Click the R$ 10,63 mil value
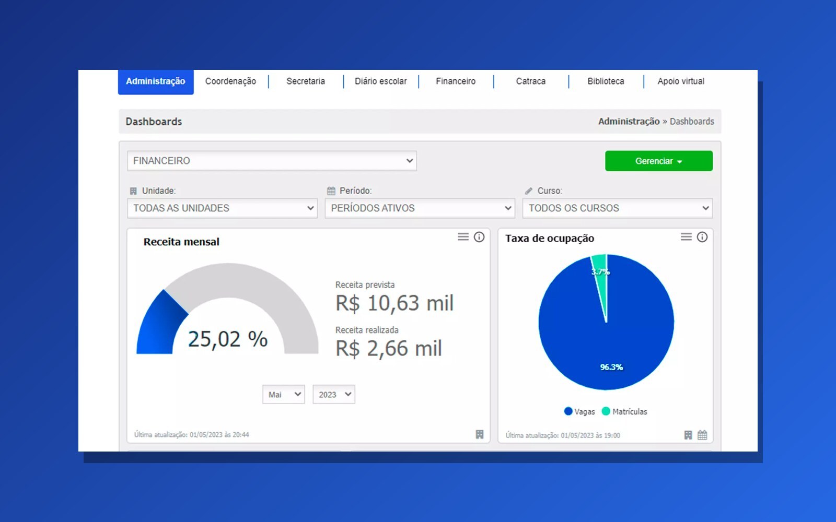The height and width of the screenshot is (522, 836). [x=394, y=303]
